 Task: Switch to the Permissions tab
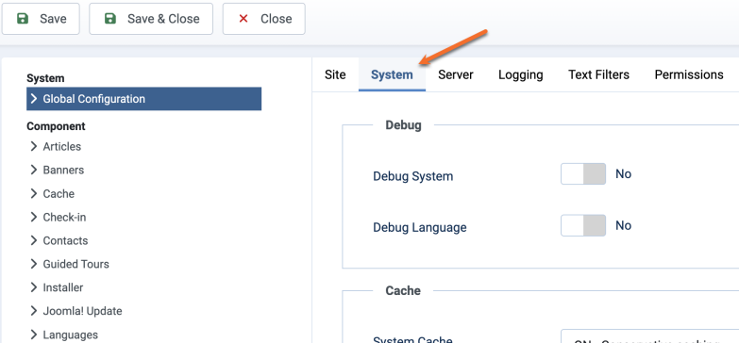coord(689,74)
